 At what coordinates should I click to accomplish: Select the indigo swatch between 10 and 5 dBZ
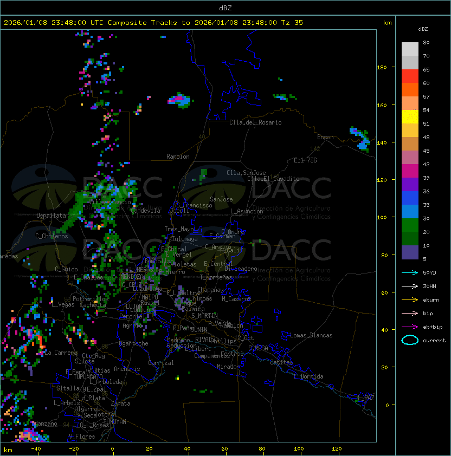pyautogui.click(x=410, y=252)
